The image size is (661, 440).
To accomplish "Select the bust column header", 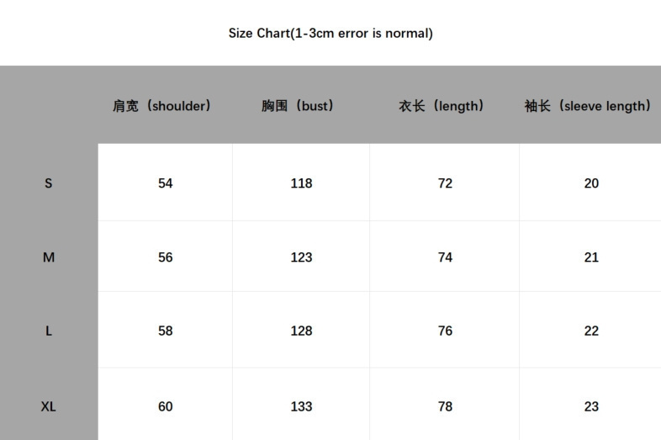I will pyautogui.click(x=298, y=105).
